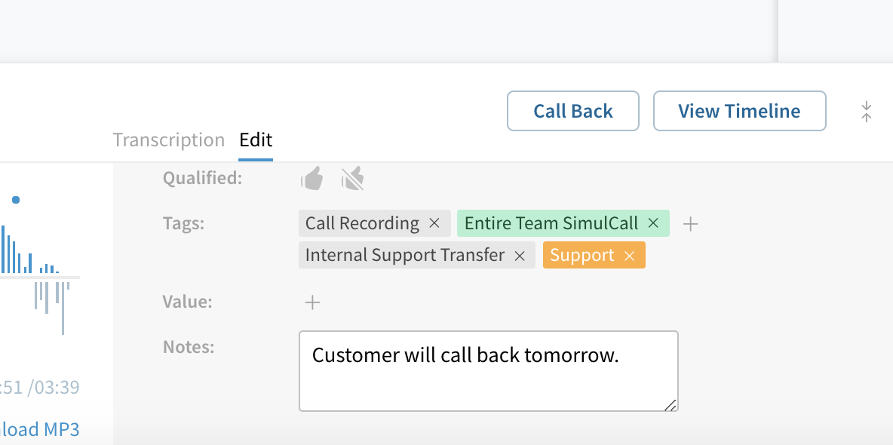Screen dimensions: 893x445
Task: Collapse the call details panel
Action: (867, 112)
